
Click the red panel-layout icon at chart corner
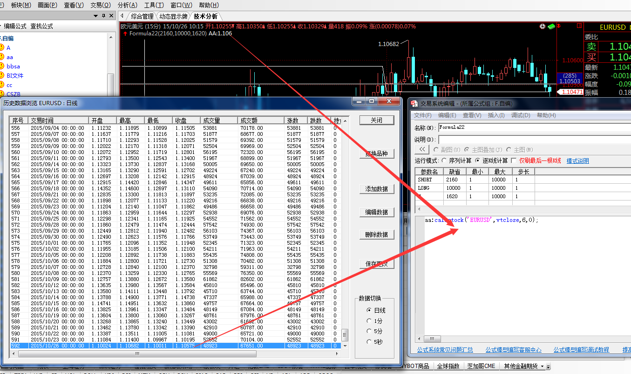tap(578, 27)
